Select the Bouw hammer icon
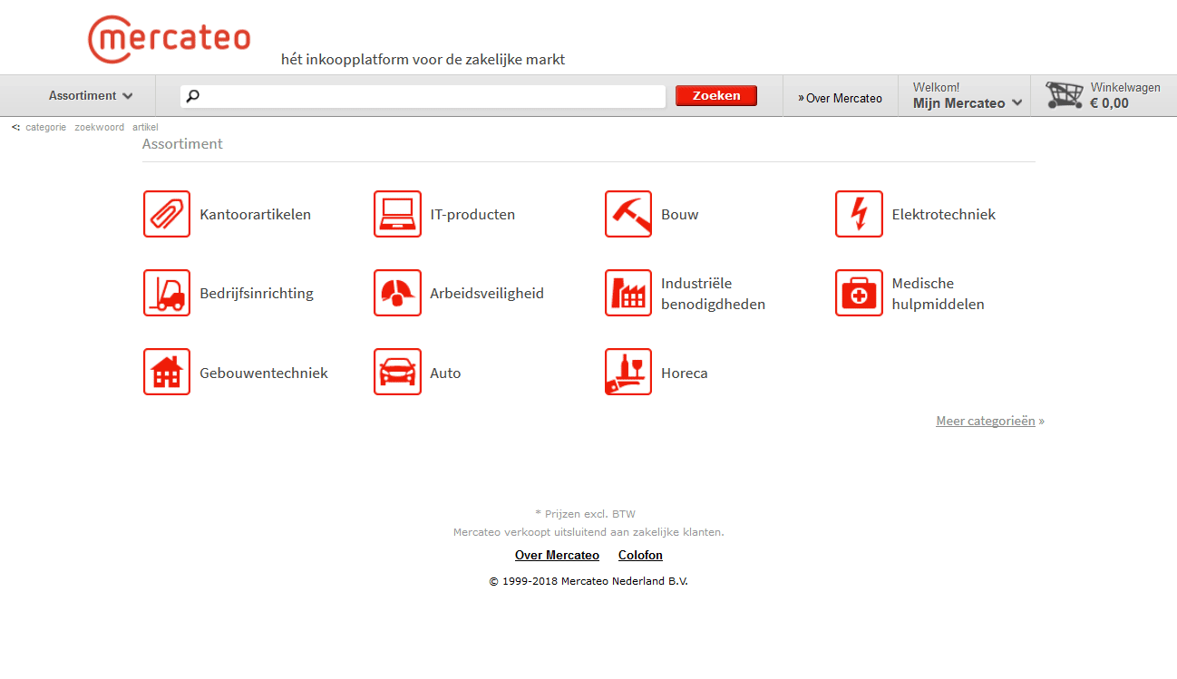The image size is (1177, 679). 628,214
